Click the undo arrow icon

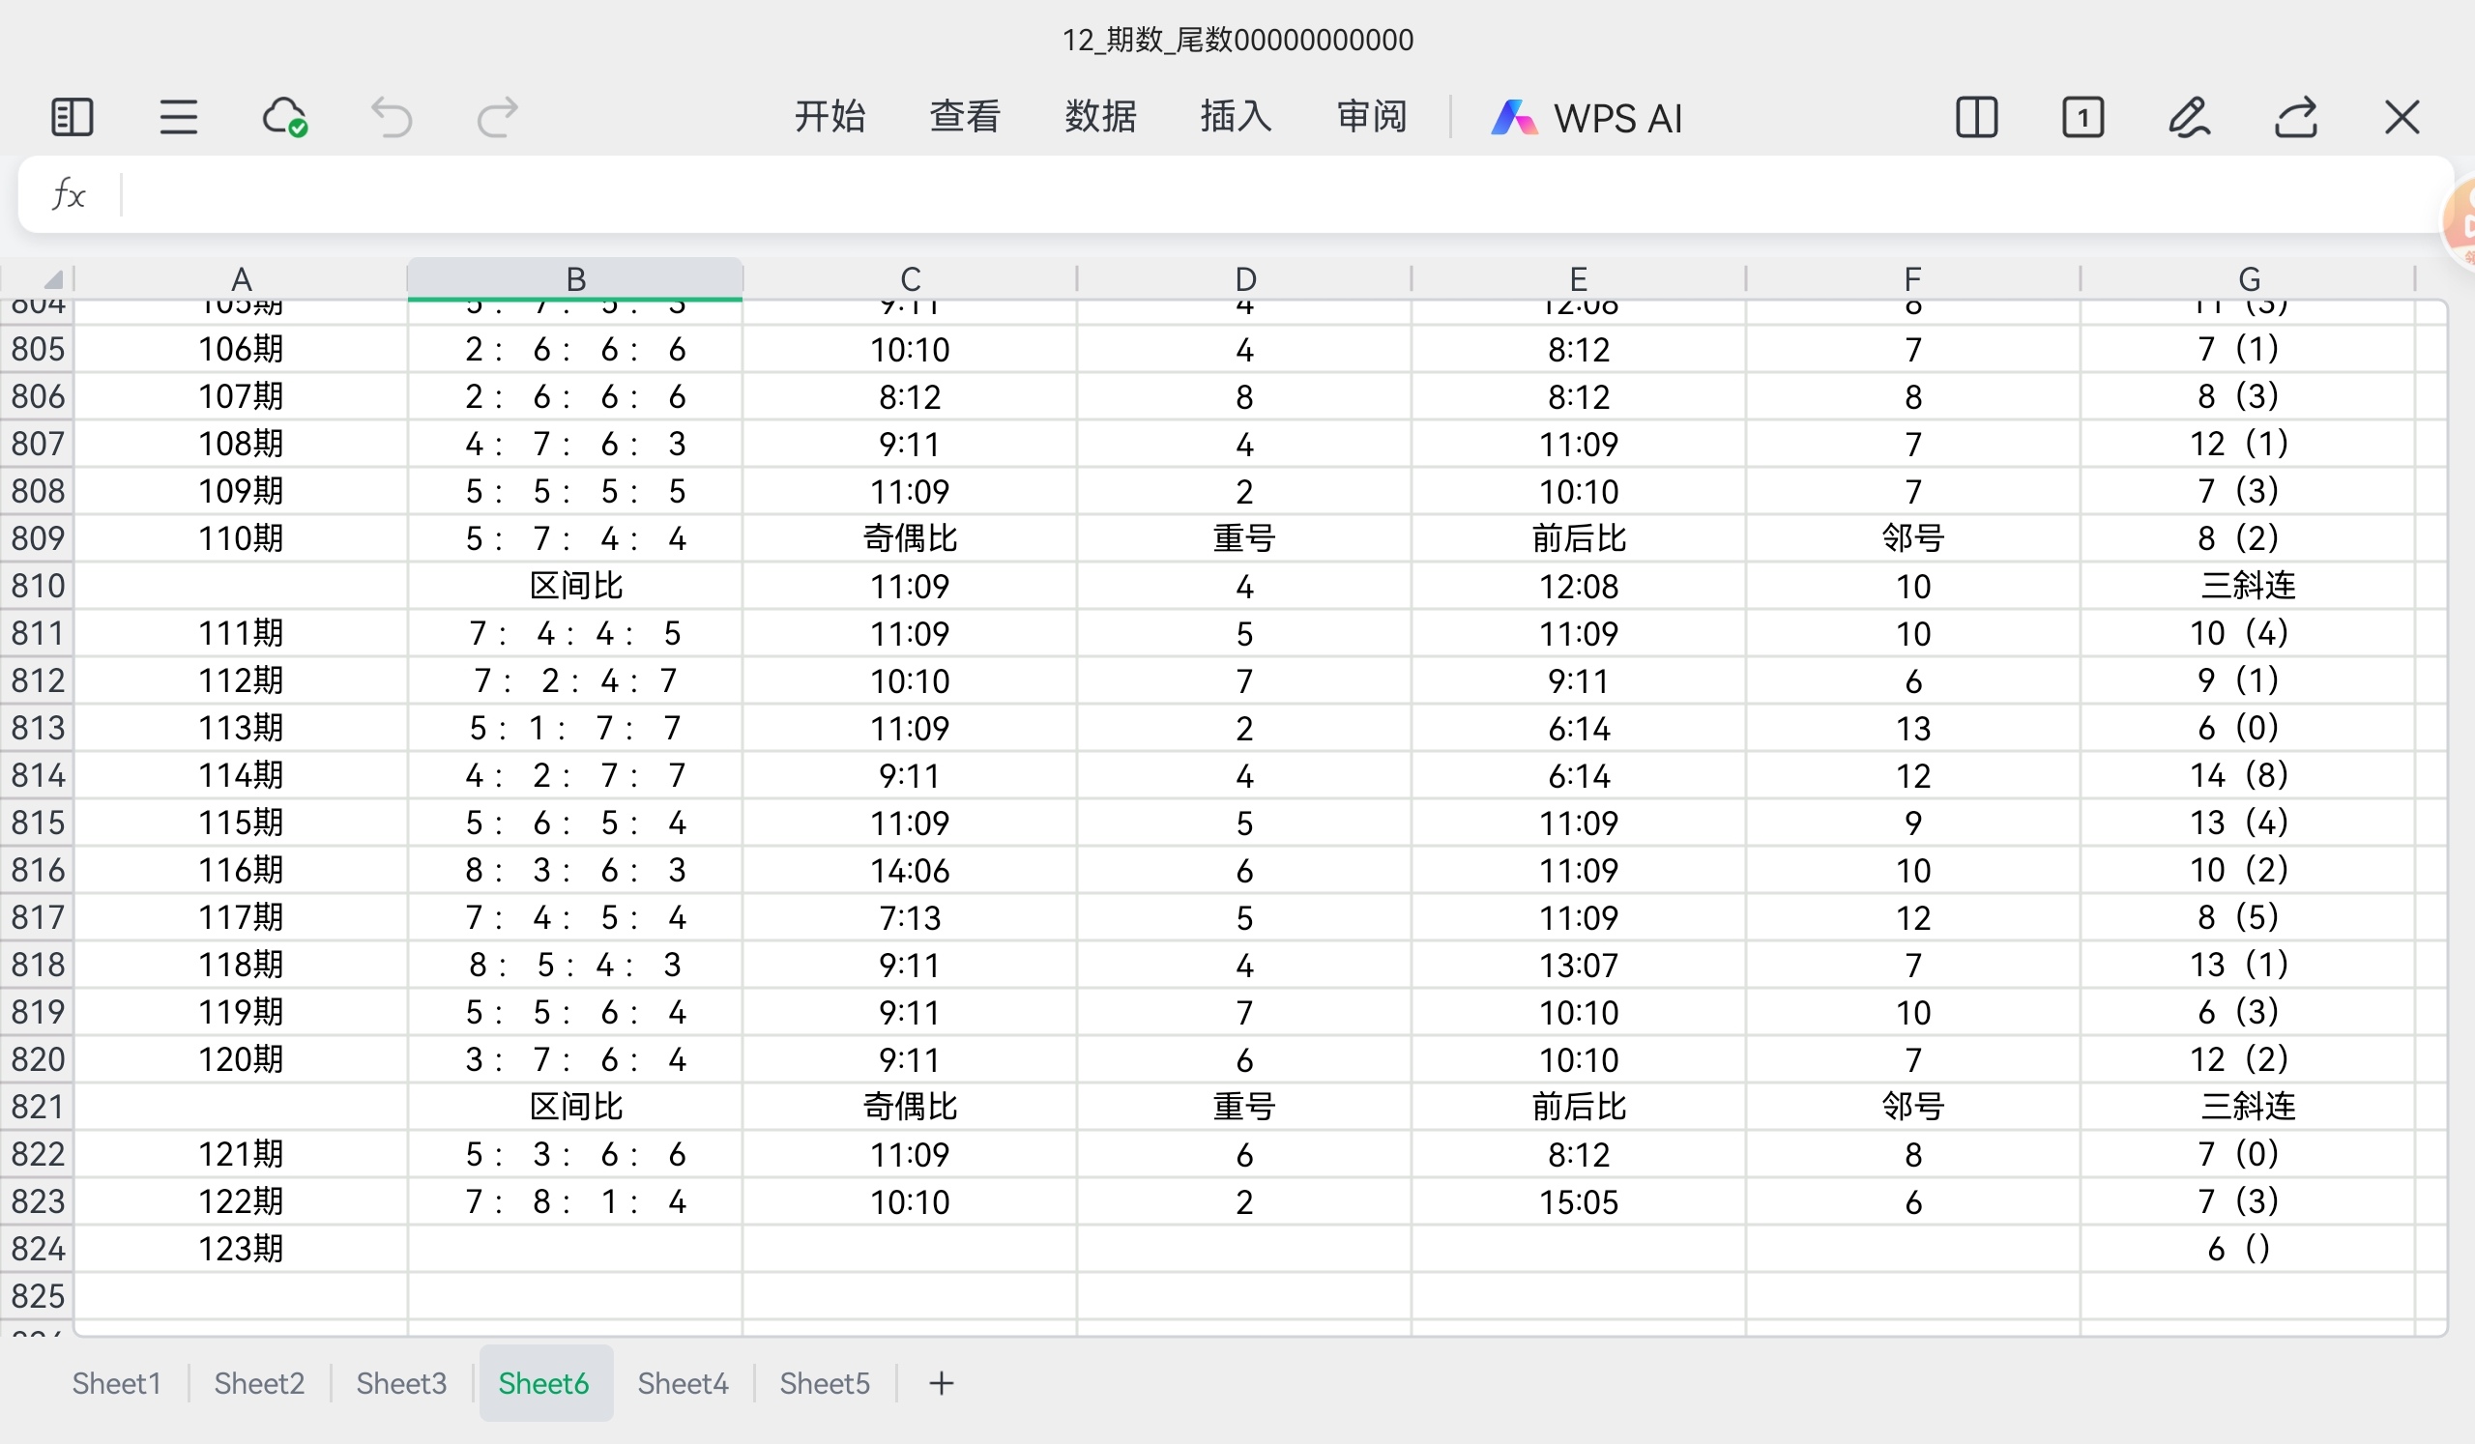(x=391, y=118)
